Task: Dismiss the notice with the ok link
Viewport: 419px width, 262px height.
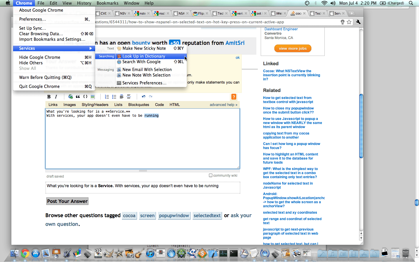Action: coord(238,58)
